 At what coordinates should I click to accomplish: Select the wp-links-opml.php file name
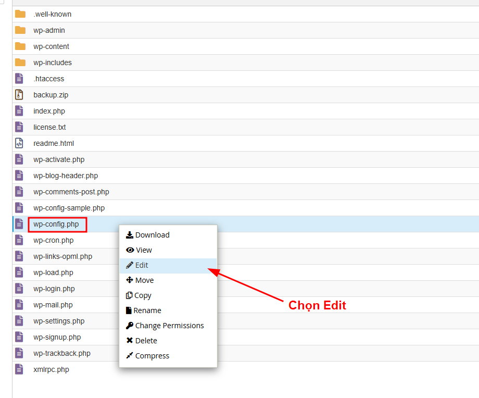click(63, 257)
